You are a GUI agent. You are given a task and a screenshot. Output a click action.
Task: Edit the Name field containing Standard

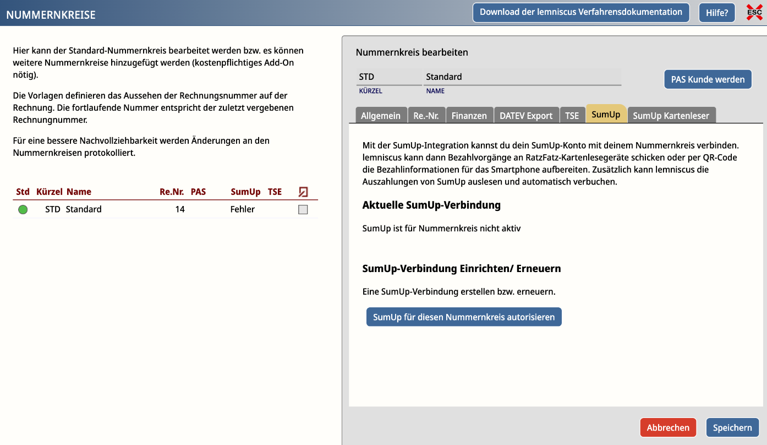pyautogui.click(x=522, y=77)
